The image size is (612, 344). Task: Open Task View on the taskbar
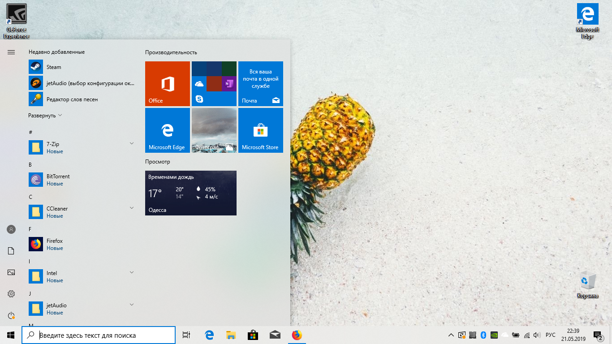coord(187,335)
